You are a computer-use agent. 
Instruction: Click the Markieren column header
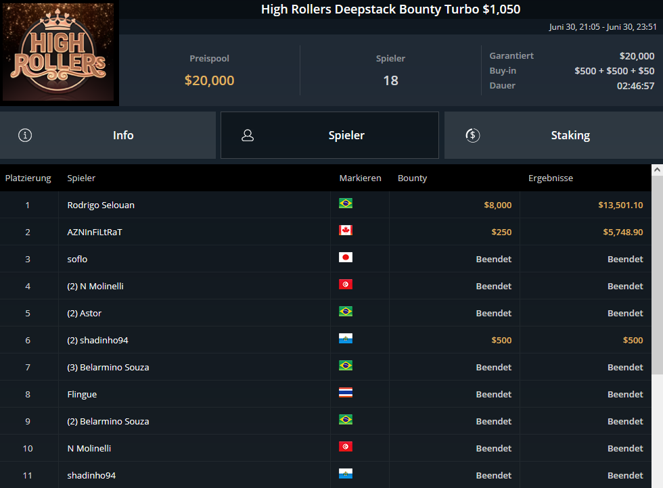coord(360,178)
